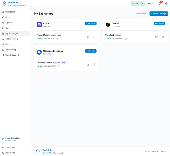The width and height of the screenshot is (170, 156).
Task: Open My Subscription link
Action: pyautogui.click(x=11, y=140)
